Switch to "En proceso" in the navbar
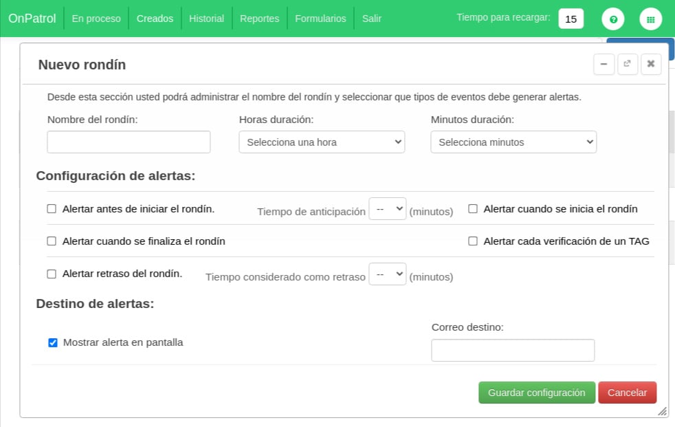 (x=96, y=19)
